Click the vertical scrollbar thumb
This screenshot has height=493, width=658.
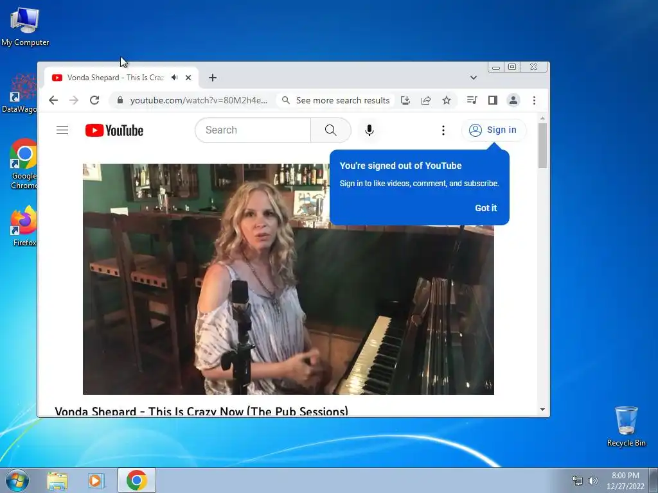tap(542, 146)
